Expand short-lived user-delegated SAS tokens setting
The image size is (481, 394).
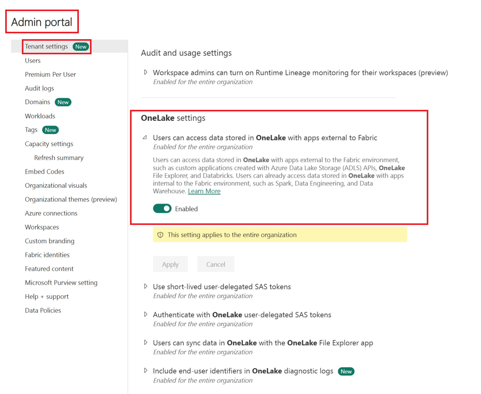pos(146,286)
